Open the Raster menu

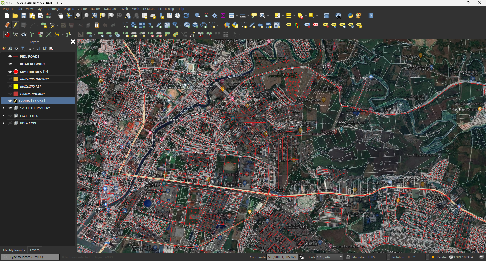coord(95,9)
